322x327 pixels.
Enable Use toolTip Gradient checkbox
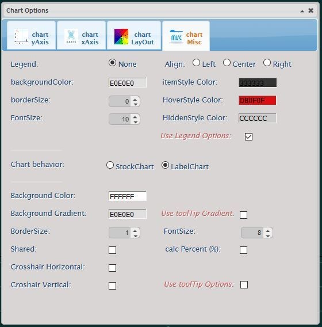point(243,215)
